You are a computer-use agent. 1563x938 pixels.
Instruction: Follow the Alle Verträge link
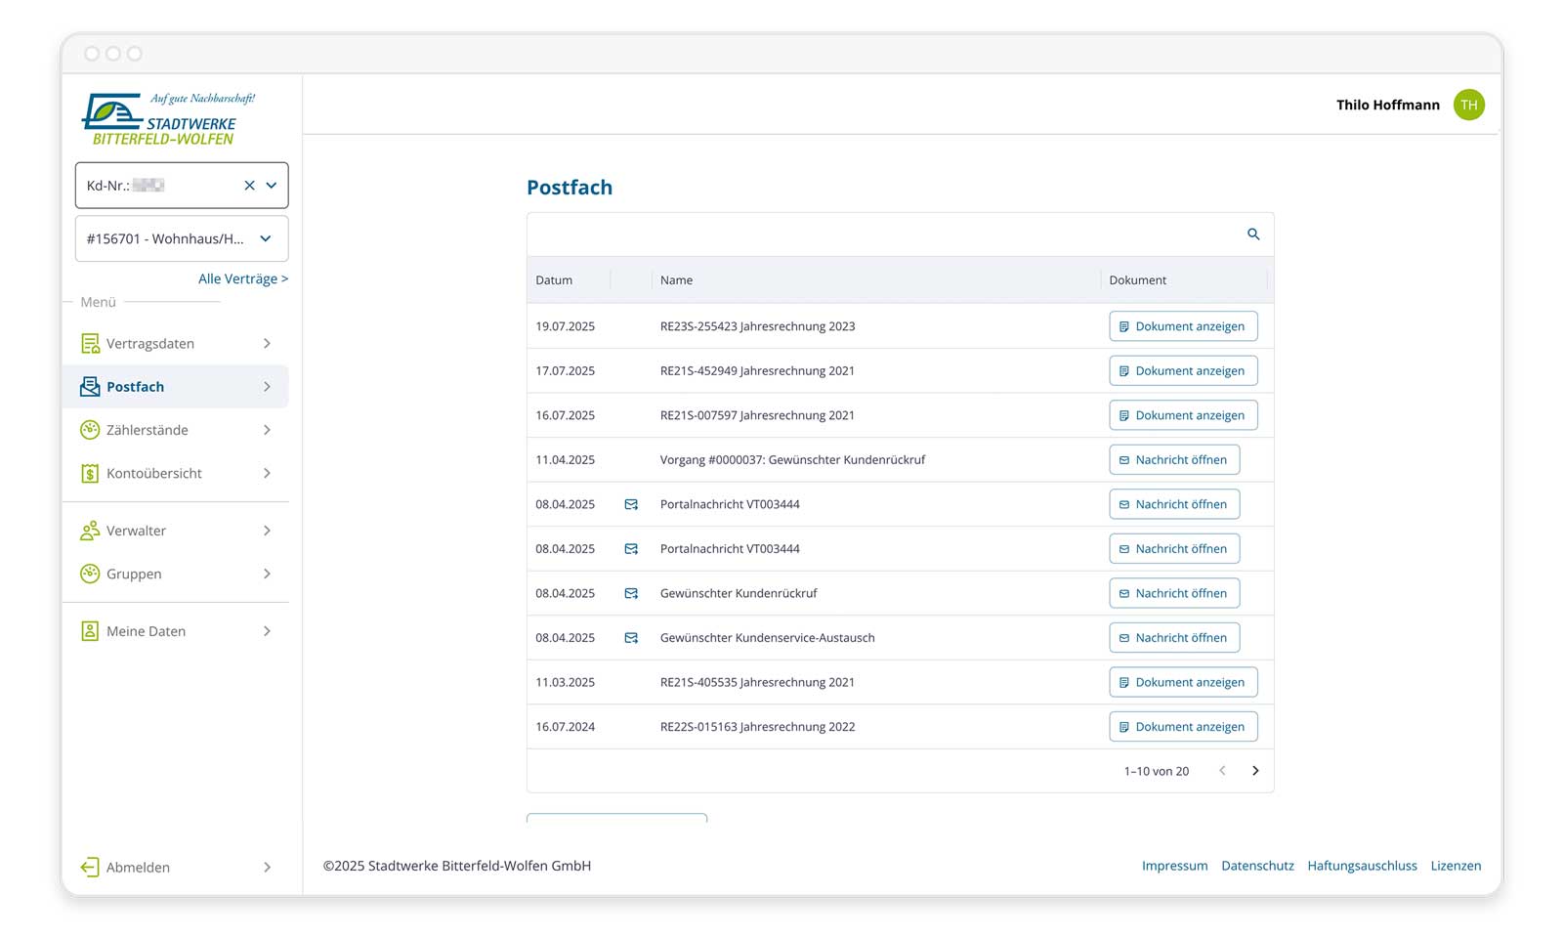(x=242, y=279)
